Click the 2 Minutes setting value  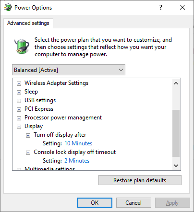point(77,161)
